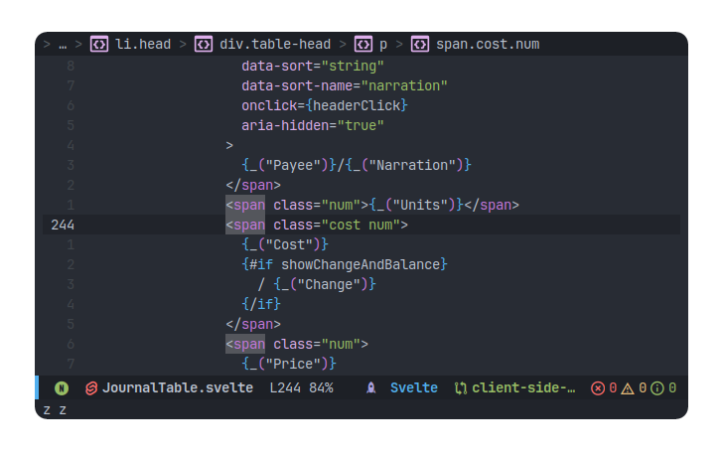Click the L244 84% position indicator
The width and height of the screenshot is (723, 457).
[302, 388]
